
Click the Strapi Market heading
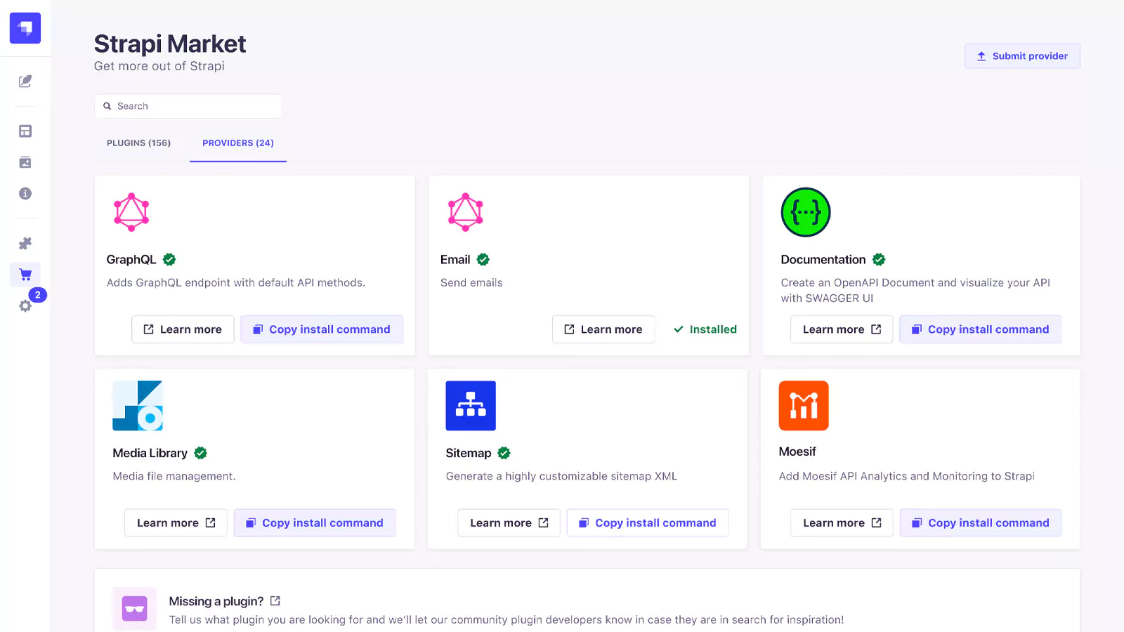click(170, 44)
